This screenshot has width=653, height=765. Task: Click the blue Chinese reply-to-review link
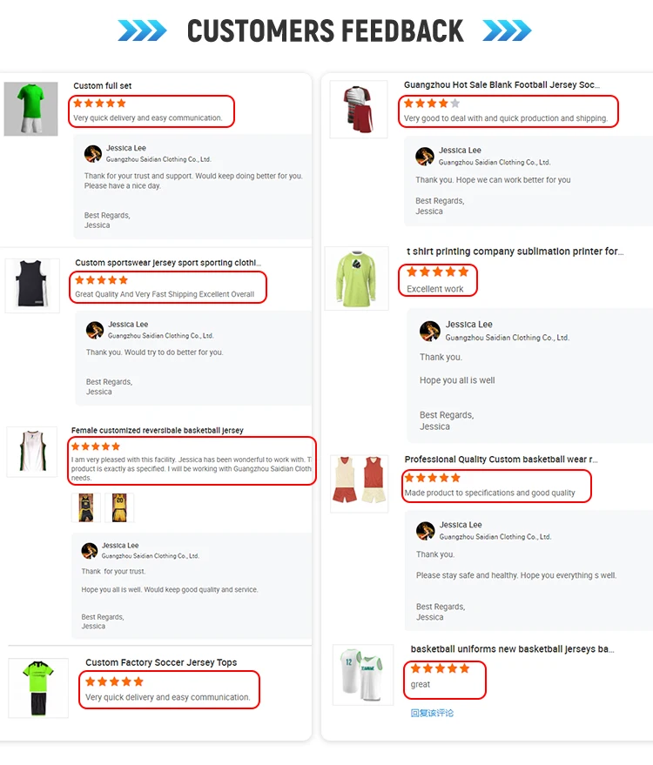(x=432, y=713)
